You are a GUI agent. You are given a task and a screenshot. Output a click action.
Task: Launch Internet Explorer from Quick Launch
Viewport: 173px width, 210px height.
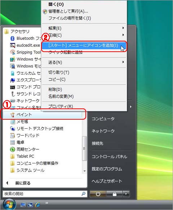pyautogui.click(x=37, y=205)
